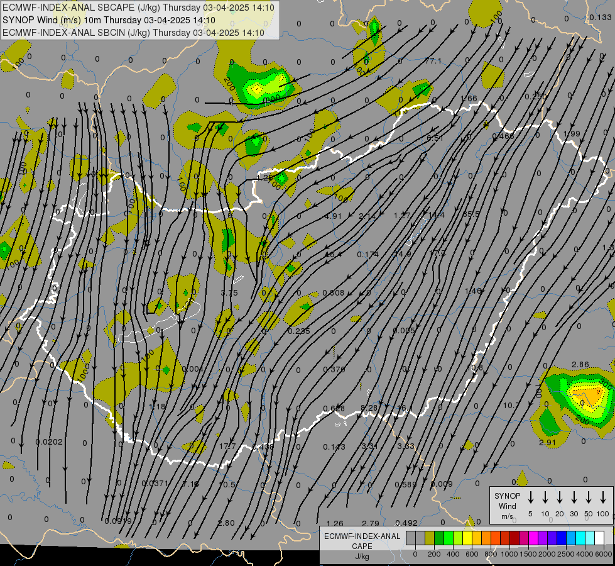Click the 0.808 value on the map

(x=334, y=292)
